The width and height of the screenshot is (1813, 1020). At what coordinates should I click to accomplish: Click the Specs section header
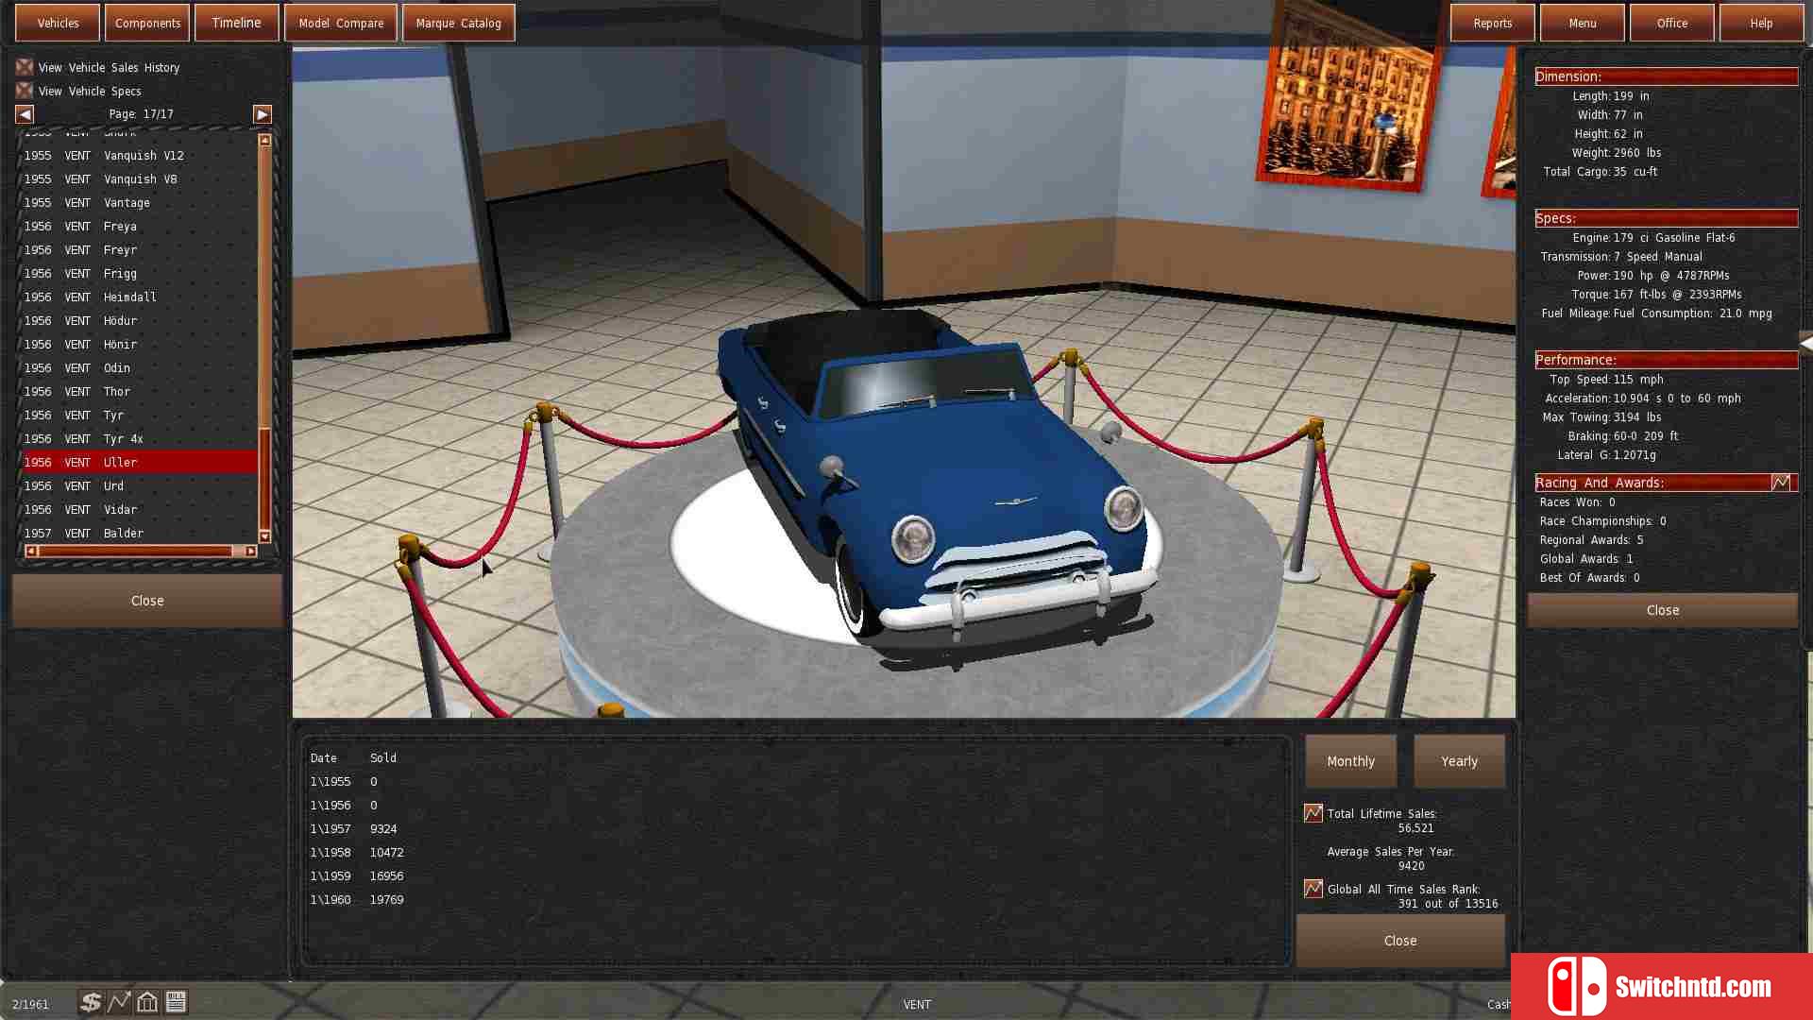[x=1667, y=218]
